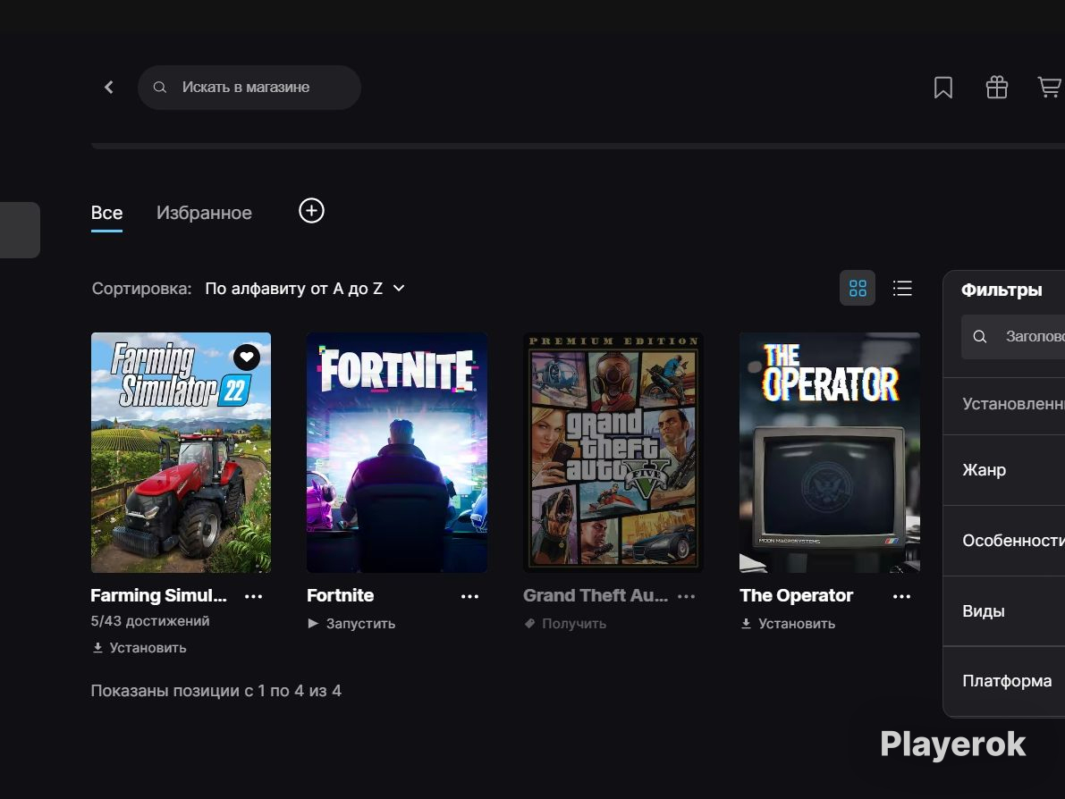This screenshot has width=1065, height=799.
Task: Open the wishlist bookmark icon
Action: [x=942, y=88]
